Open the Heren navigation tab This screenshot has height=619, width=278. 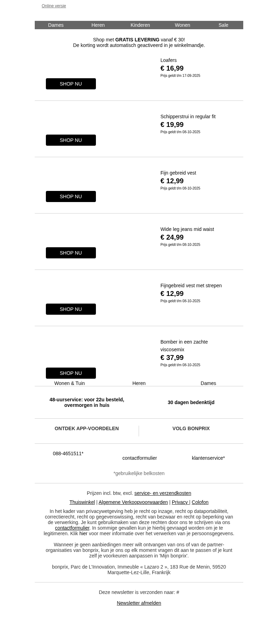tap(98, 25)
